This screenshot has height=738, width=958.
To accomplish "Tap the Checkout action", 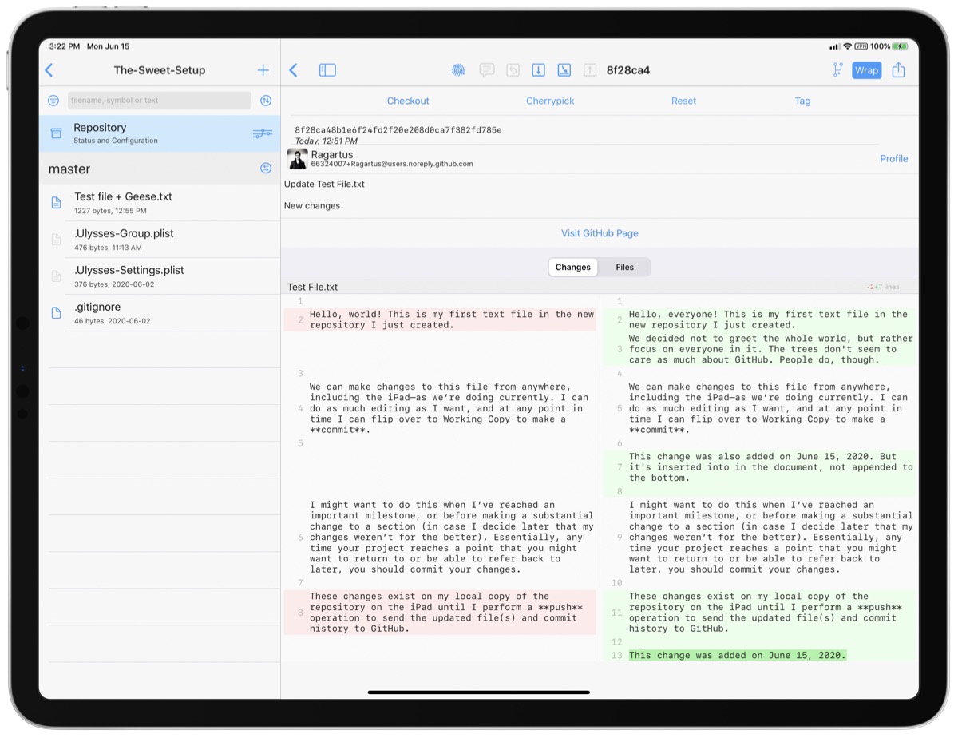I will click(x=408, y=101).
